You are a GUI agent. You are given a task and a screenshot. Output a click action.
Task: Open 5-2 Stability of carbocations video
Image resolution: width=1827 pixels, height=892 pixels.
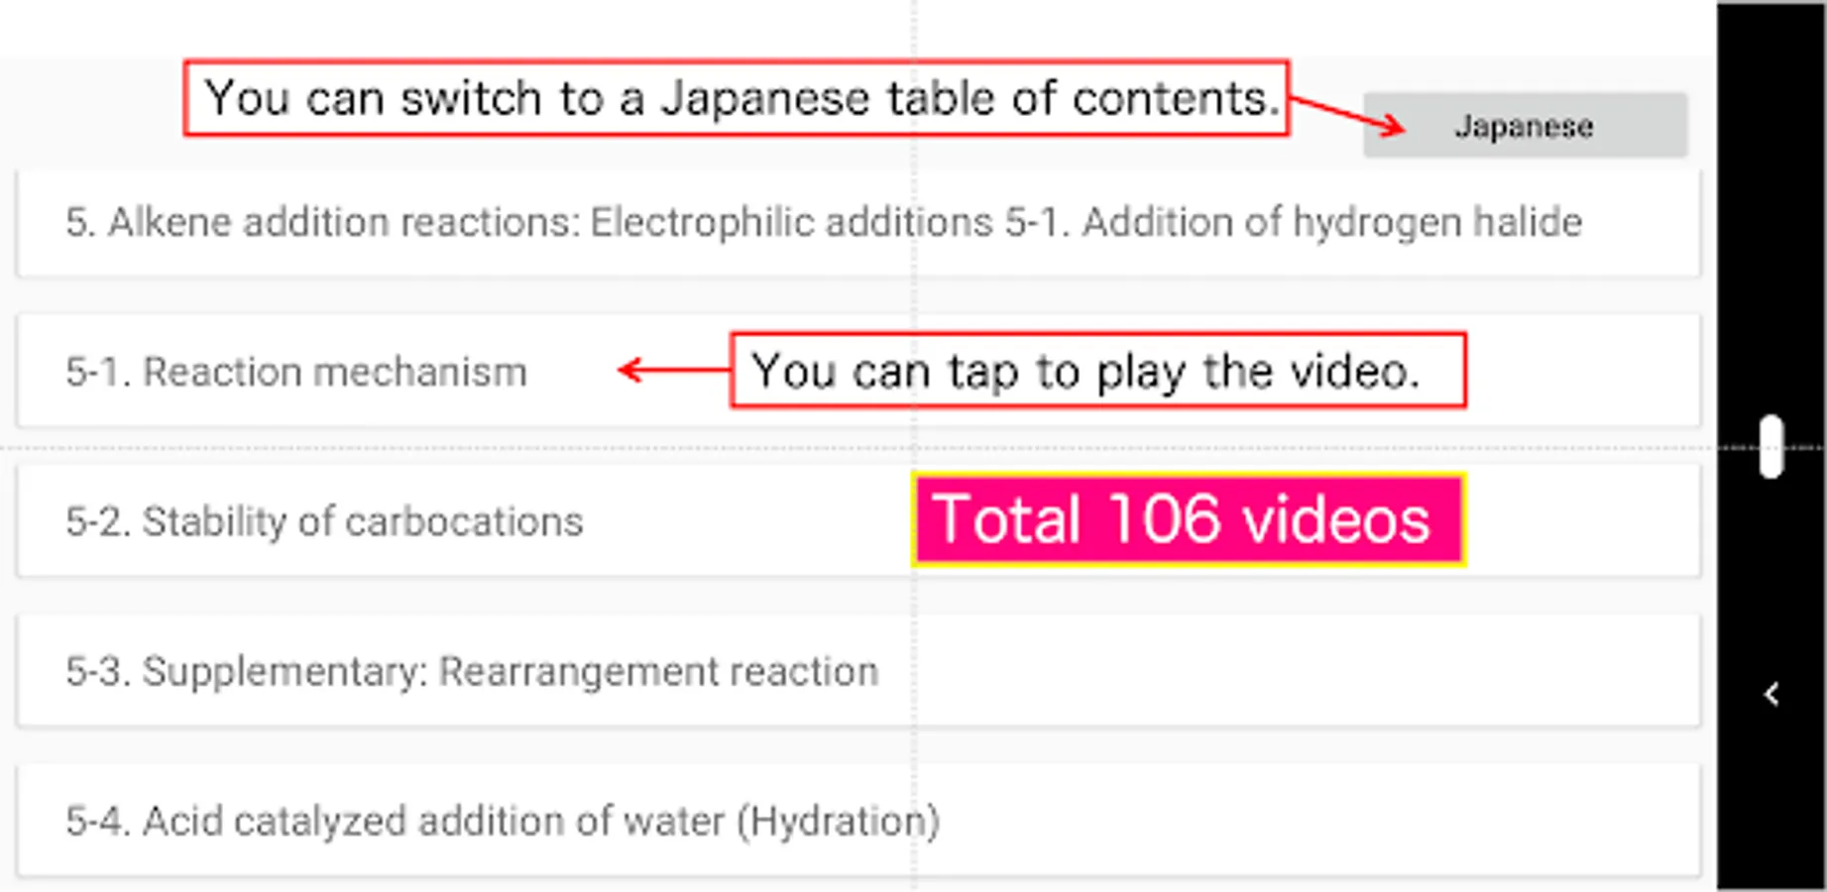(x=324, y=521)
